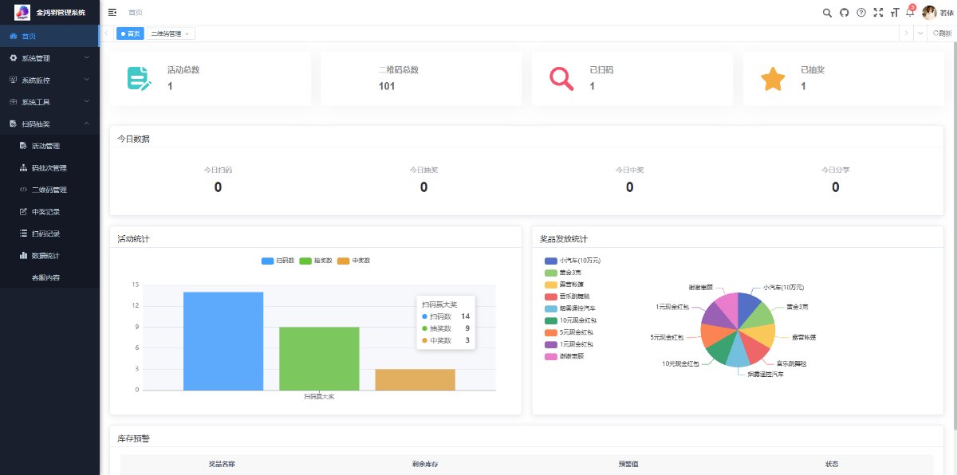Viewport: 957px width, 475px height.
Task: Click the blue 扫码数 bar in the chart
Action: [x=223, y=341]
